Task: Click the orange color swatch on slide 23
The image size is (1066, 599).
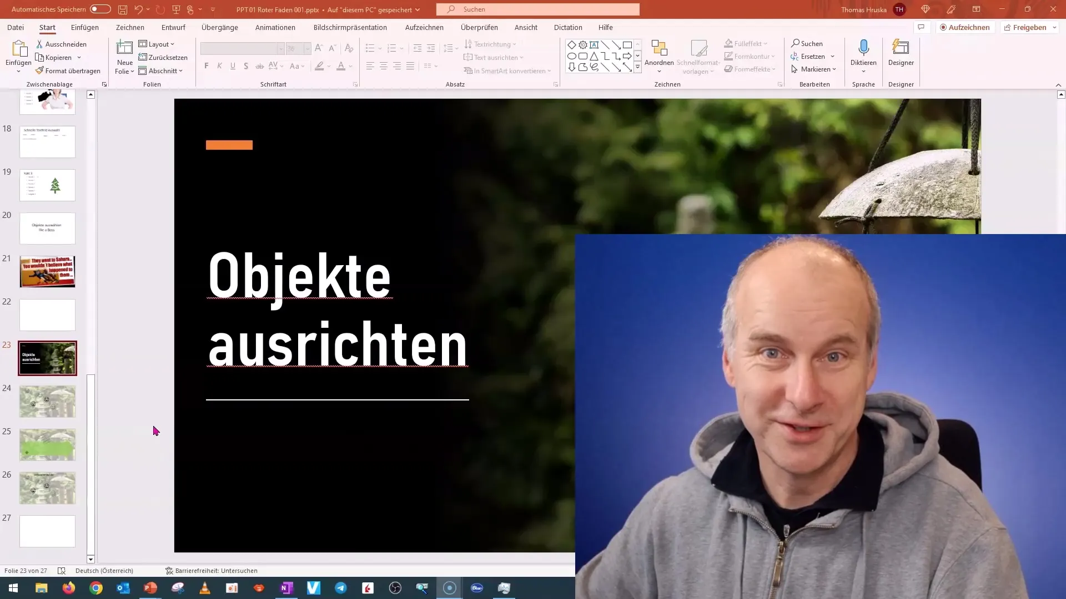Action: [228, 144]
